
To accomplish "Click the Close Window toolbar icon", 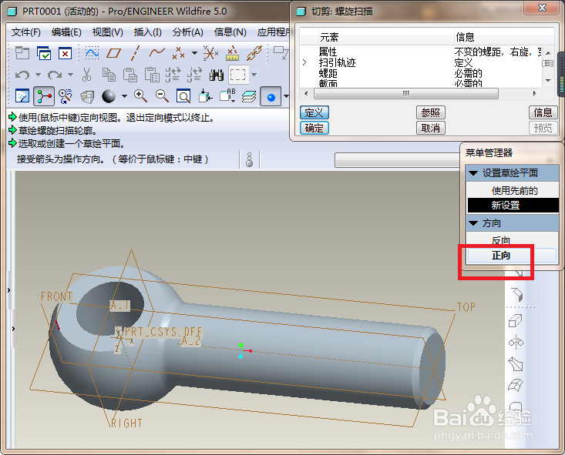I will click(66, 54).
